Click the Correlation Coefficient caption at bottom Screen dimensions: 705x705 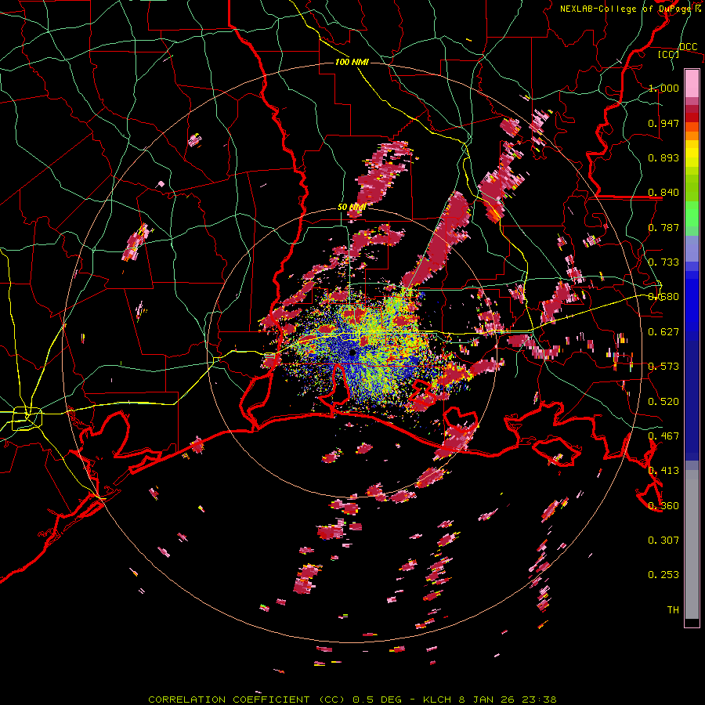[352, 700]
